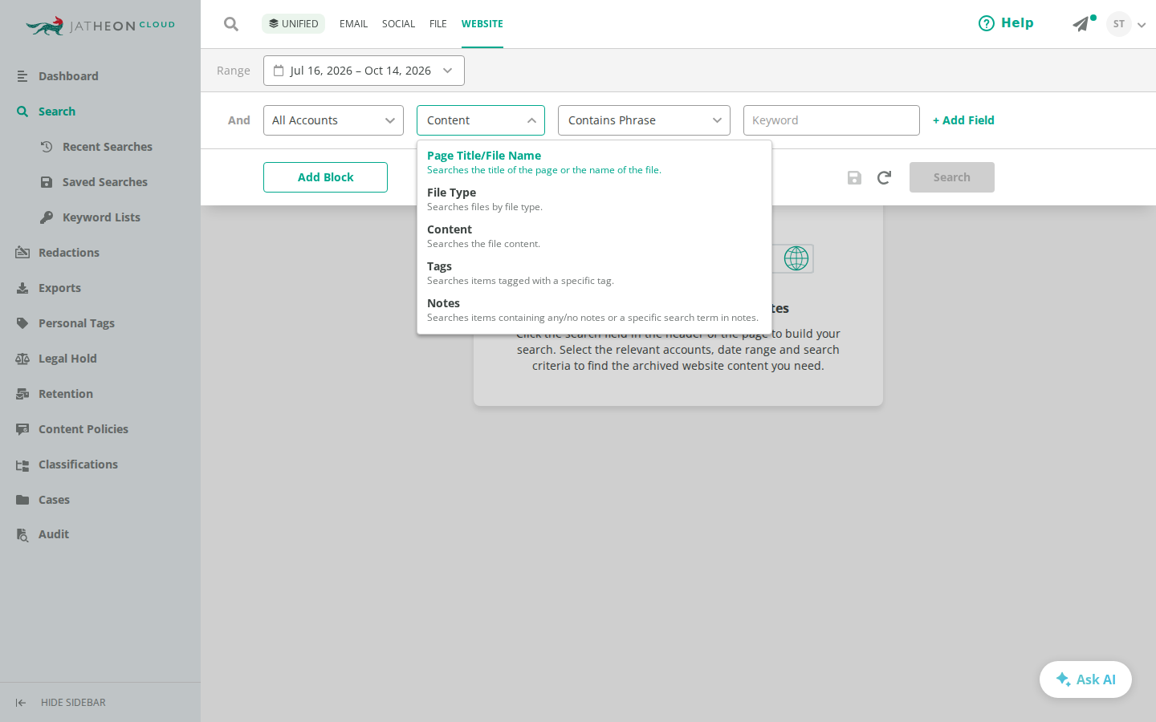Screen dimensions: 1156x722
Task: Focus the Keyword input field
Action: pos(832,120)
